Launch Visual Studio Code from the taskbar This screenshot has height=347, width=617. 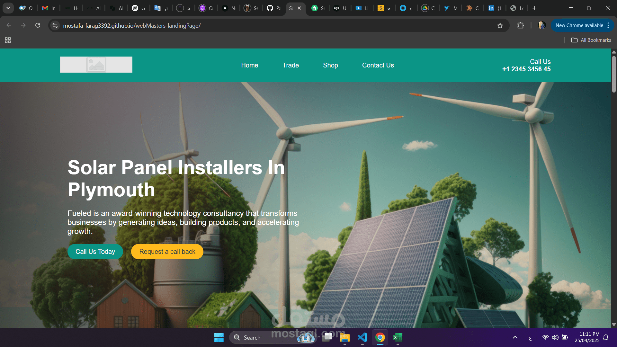[362, 337]
